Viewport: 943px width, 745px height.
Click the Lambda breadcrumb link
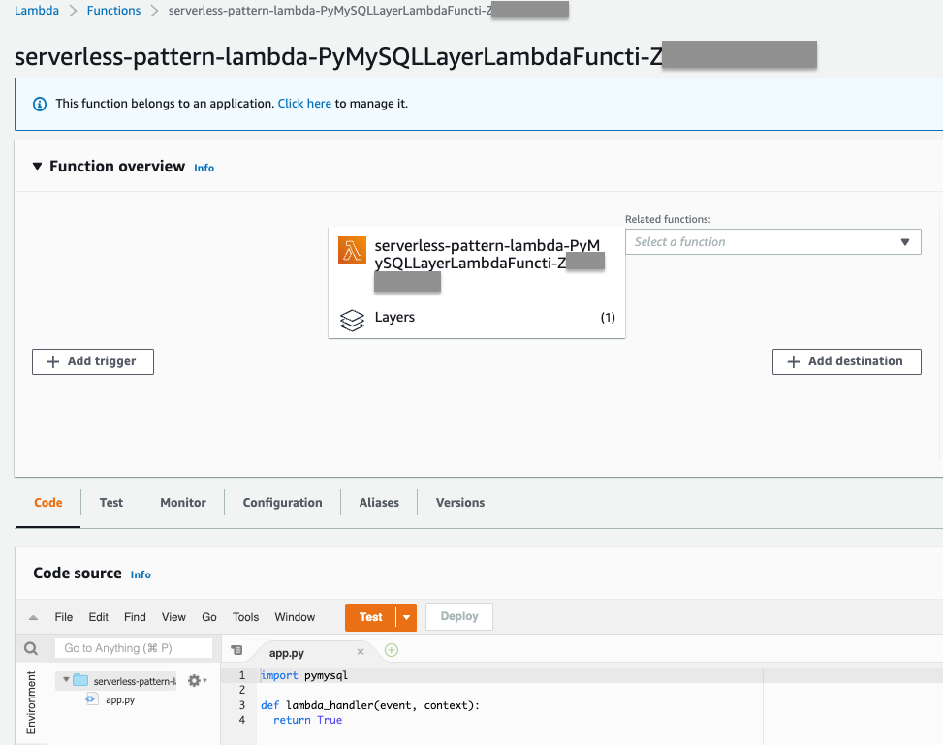37,11
